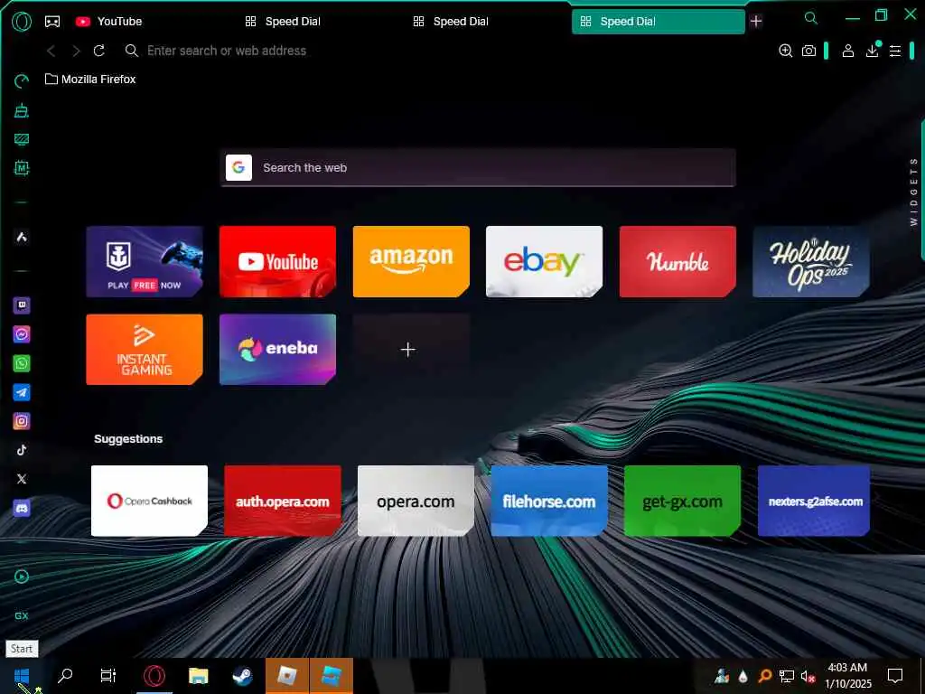Open the Instant Gaming speed dial tile
The height and width of the screenshot is (694, 925).
(145, 350)
